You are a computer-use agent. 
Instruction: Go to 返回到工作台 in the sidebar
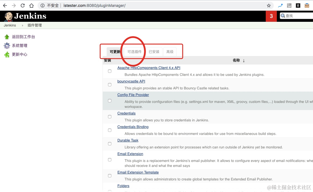click(23, 37)
